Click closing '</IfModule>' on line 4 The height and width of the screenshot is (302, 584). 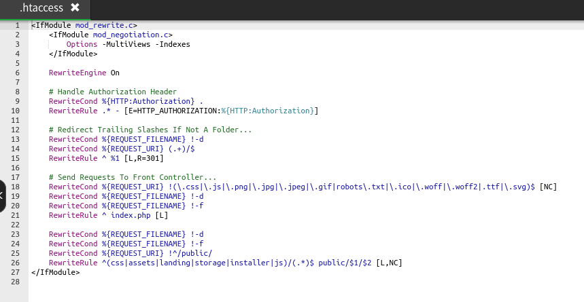73,54
